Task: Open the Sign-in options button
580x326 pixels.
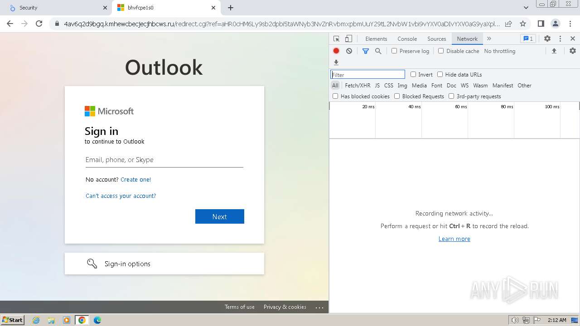Action: (164, 264)
